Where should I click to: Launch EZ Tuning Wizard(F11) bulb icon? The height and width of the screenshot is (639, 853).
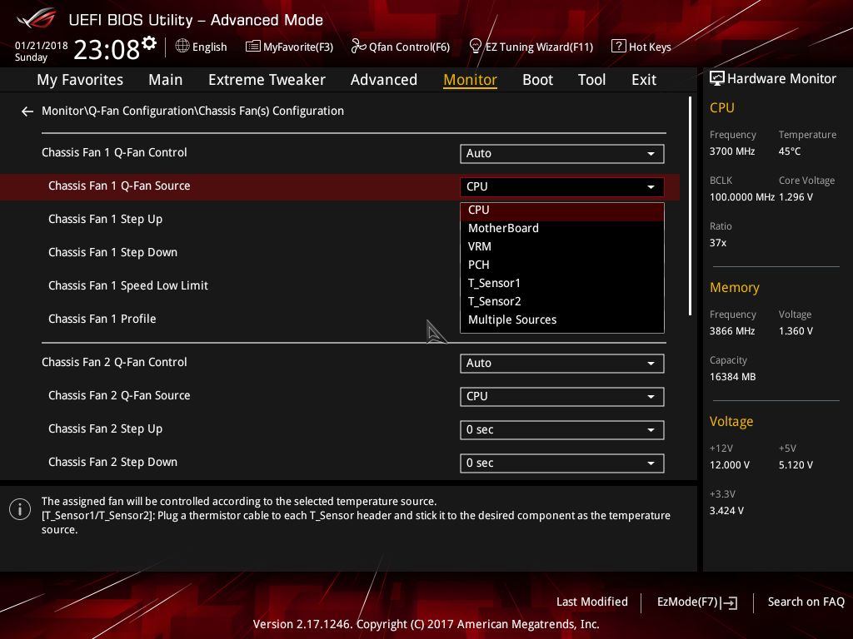click(x=475, y=47)
